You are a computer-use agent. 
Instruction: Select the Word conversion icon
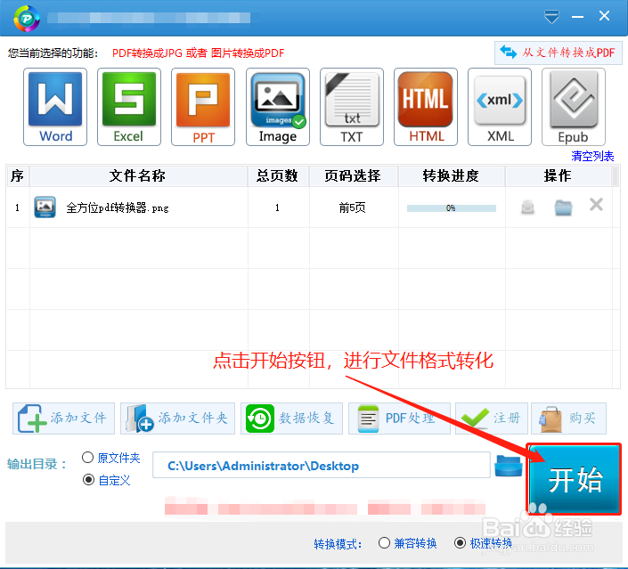(x=55, y=107)
